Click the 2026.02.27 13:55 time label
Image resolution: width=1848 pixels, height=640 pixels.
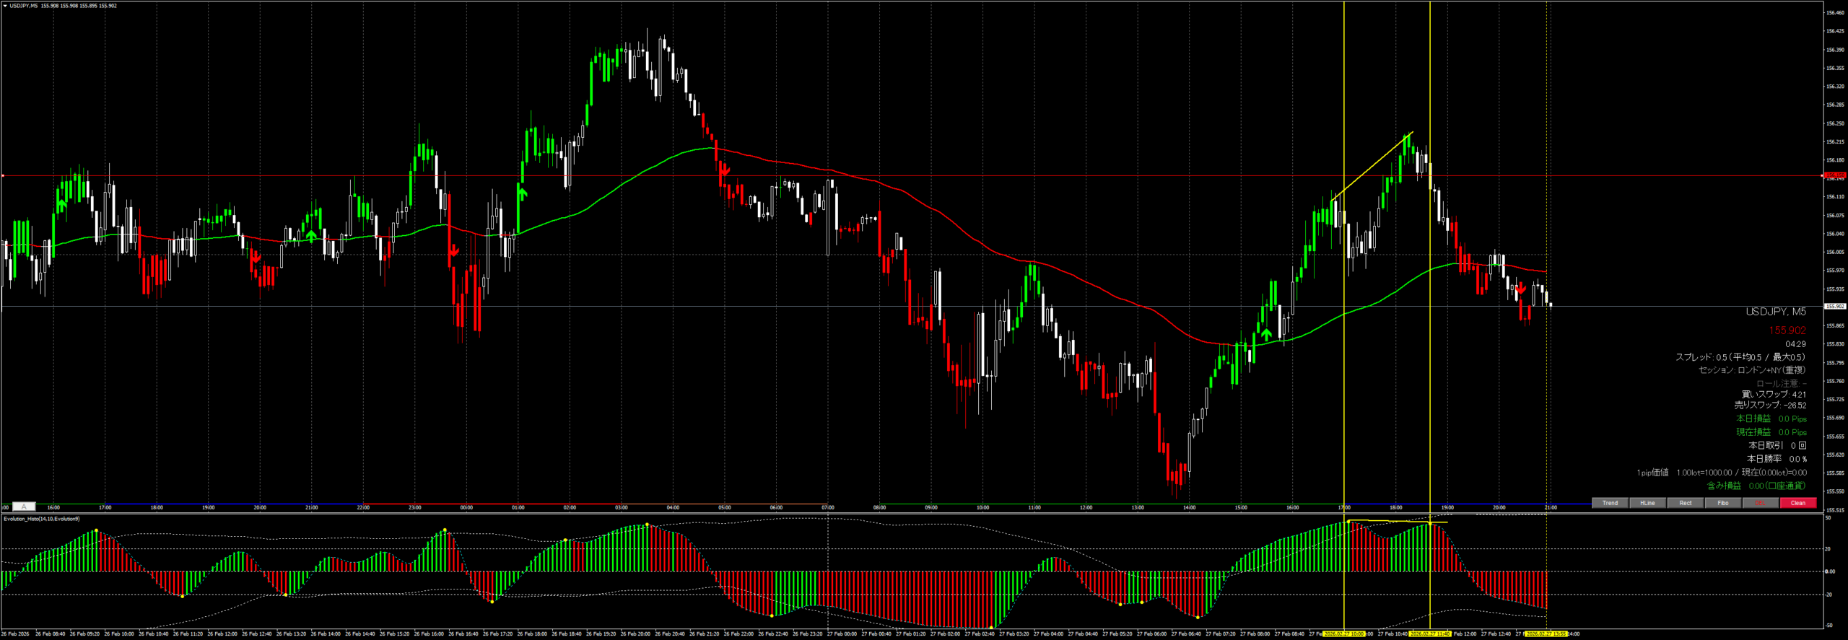coord(1546,634)
